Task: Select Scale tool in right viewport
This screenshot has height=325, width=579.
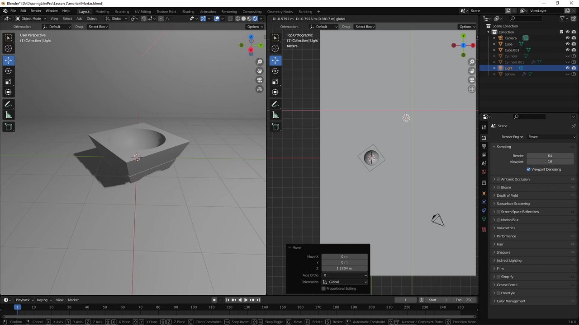Action: 275,82
